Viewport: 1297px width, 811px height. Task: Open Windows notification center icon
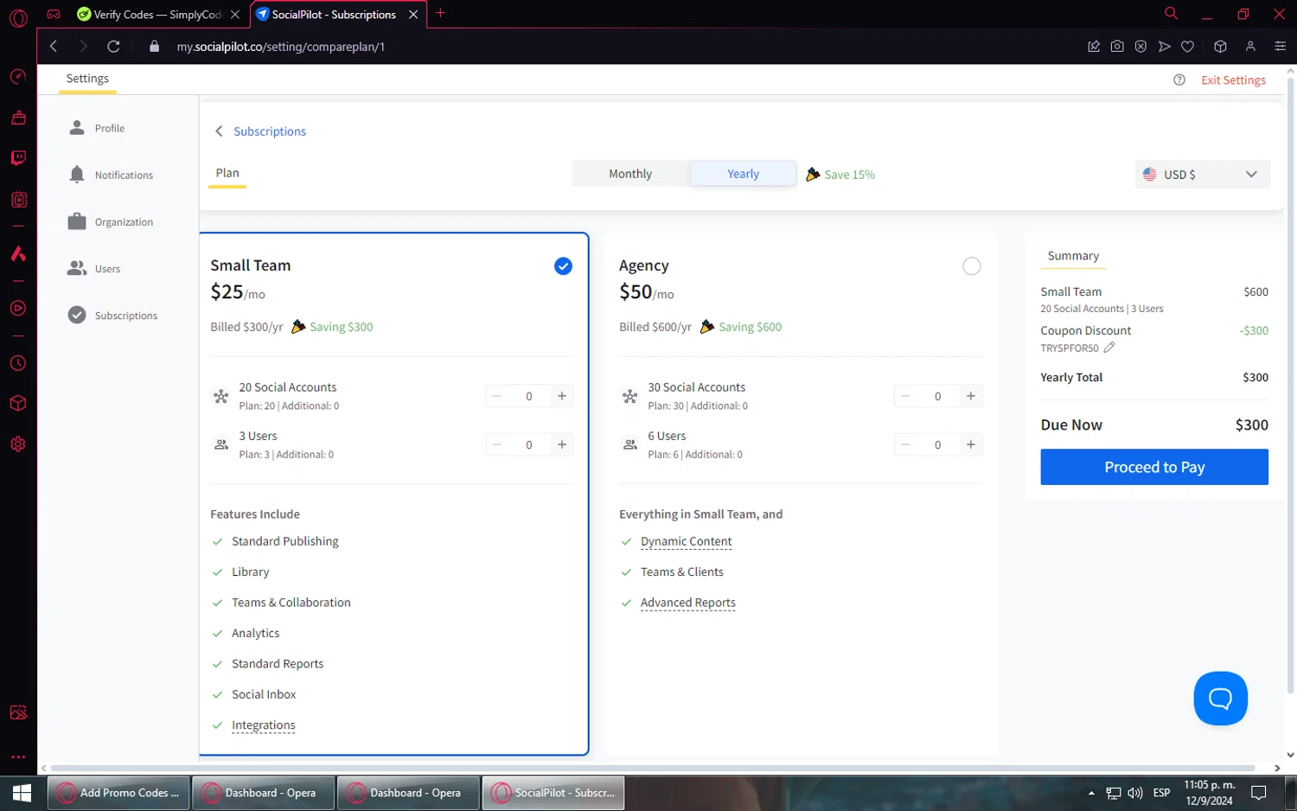point(1259,793)
